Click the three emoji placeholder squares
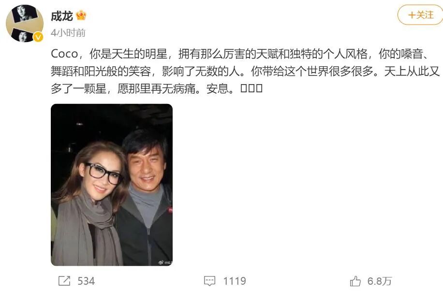Image resolution: width=443 pixels, height=291 pixels. point(251,88)
